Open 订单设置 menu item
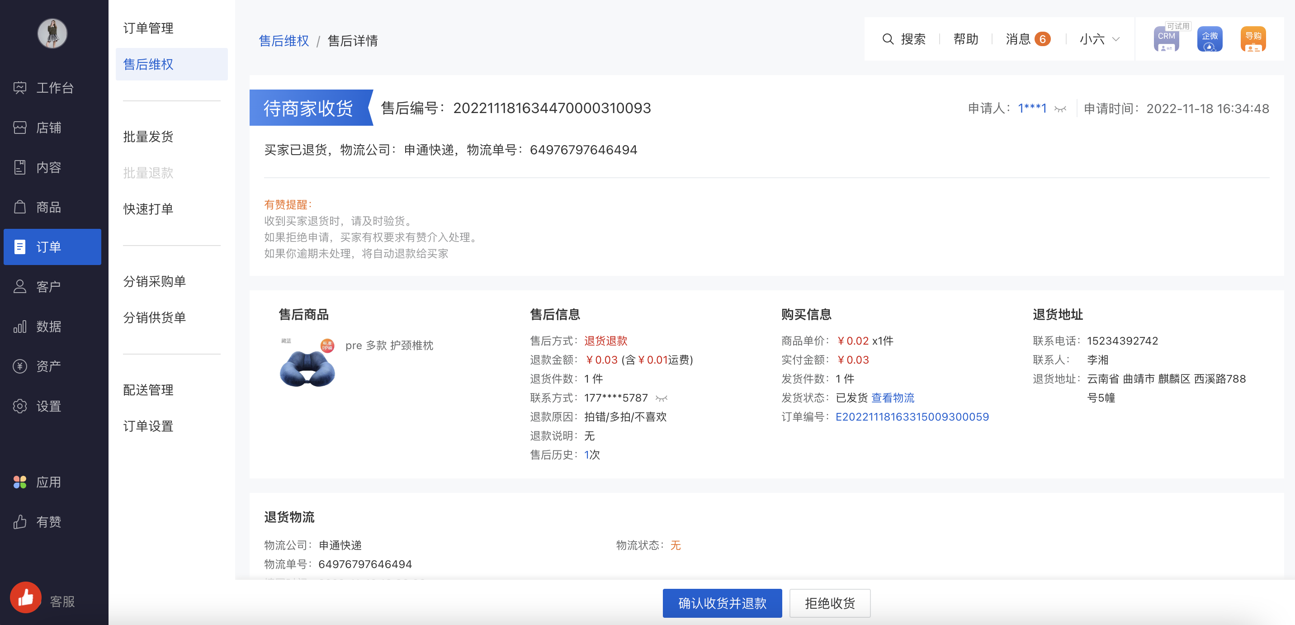Image resolution: width=1295 pixels, height=625 pixels. 148,426
